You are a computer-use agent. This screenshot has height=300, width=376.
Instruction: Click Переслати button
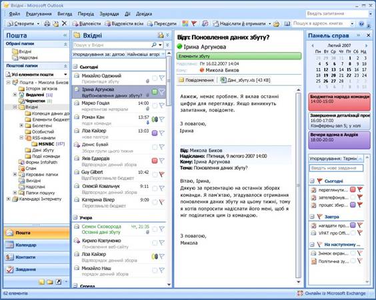click(162, 23)
